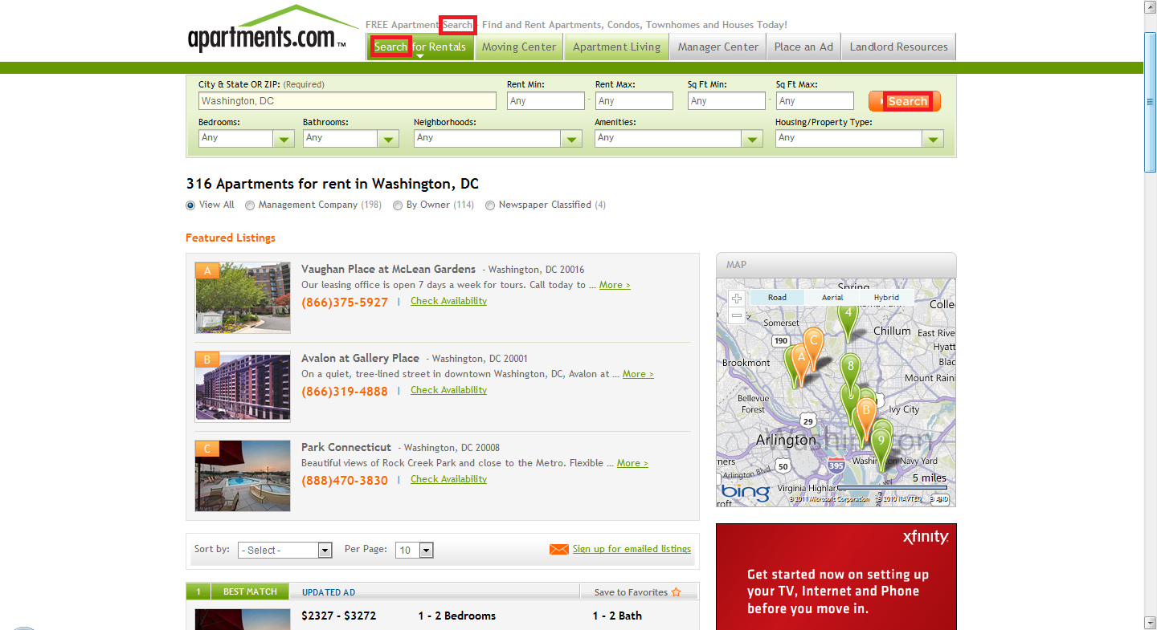
Task: Click the City & State OR ZIP field
Action: click(347, 101)
